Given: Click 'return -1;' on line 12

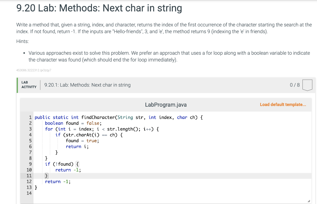Looking at the screenshot, I should (x=58, y=182).
